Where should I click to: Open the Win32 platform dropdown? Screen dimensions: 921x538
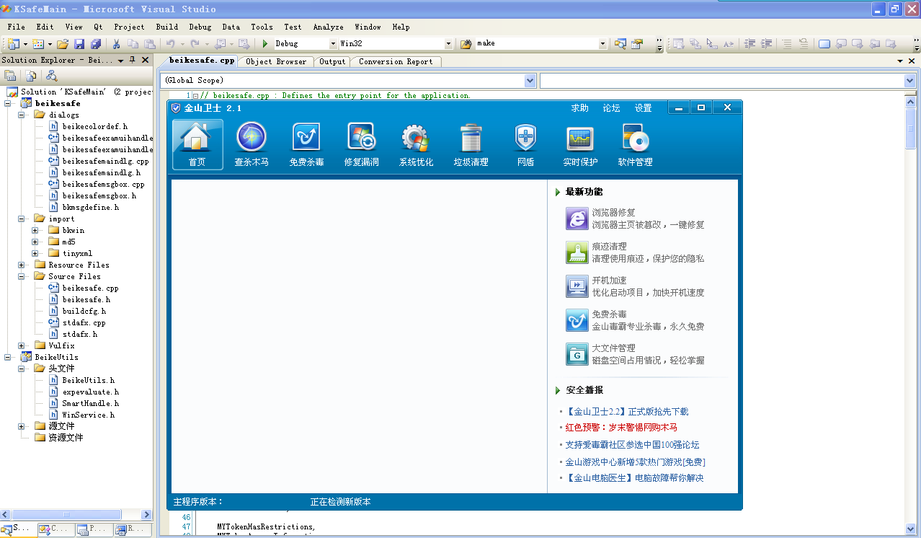click(x=448, y=44)
